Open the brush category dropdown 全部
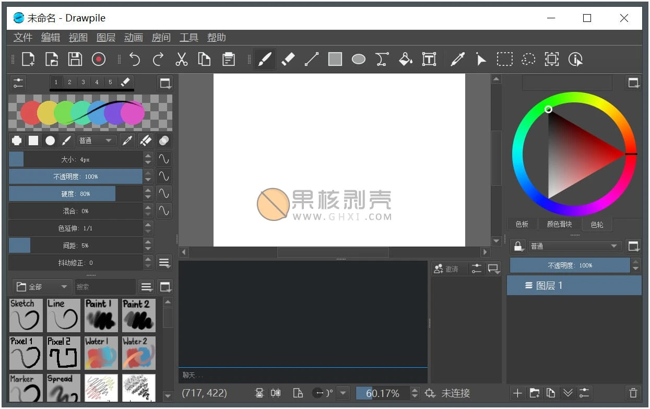Screen dimensions: 650x409 [42, 287]
